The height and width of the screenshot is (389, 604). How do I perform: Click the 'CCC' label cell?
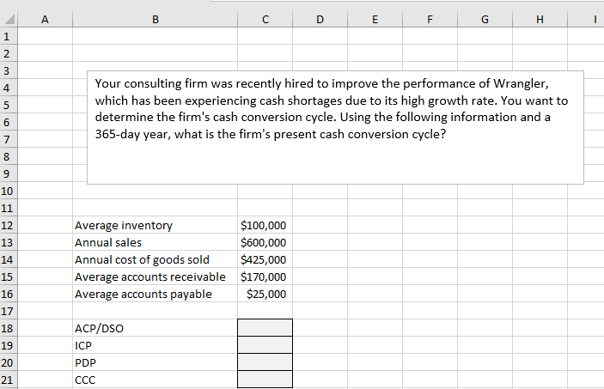coord(155,380)
